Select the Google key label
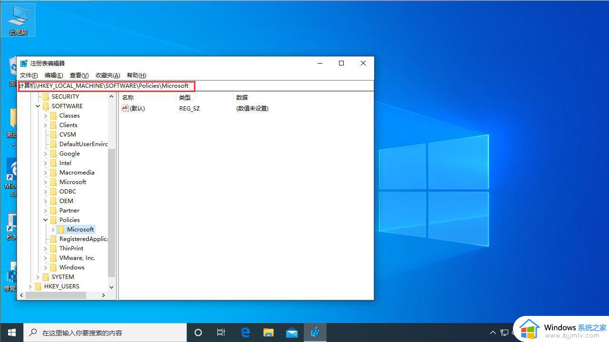The image size is (609, 342). tap(69, 154)
